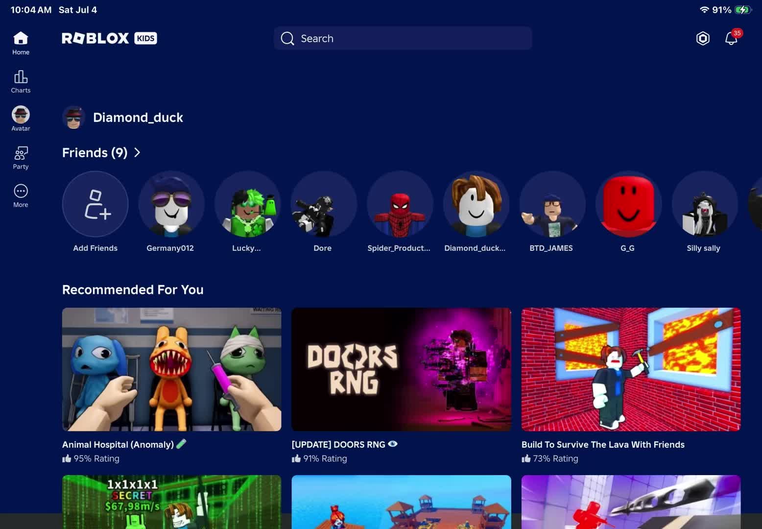Open the Robux hexagon icon
The width and height of the screenshot is (762, 529).
coord(703,38)
